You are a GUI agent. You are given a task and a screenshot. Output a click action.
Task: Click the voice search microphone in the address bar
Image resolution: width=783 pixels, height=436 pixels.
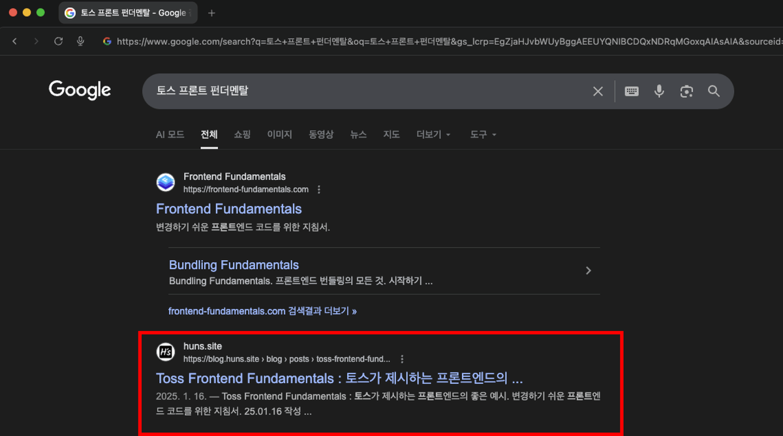[x=80, y=40]
